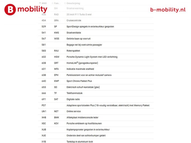Sort by the Fam... column header

pos(57,3)
